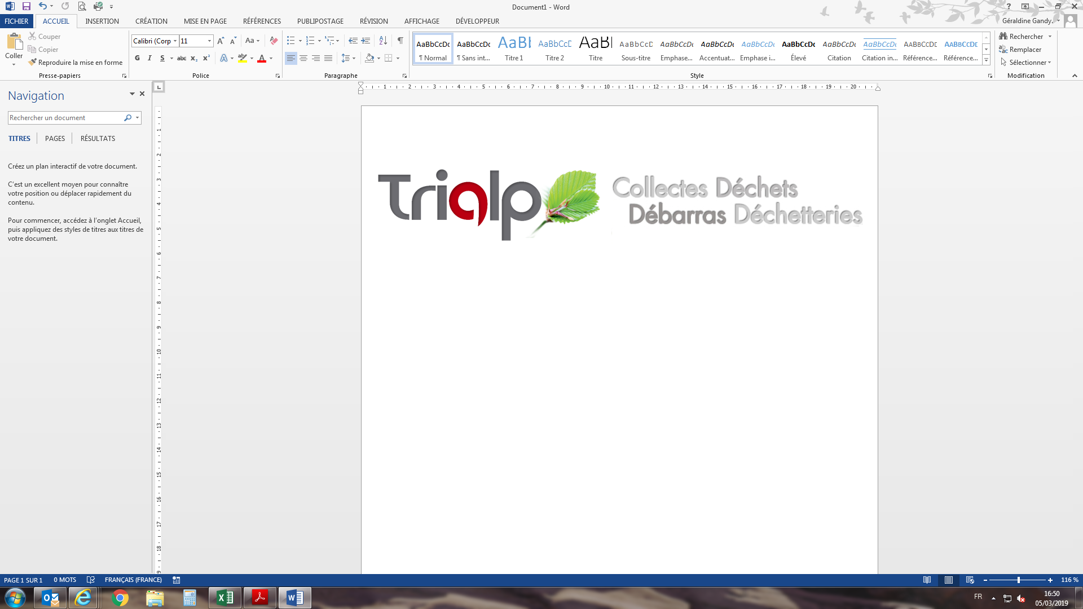Click the zoom slider handle
Image resolution: width=1083 pixels, height=609 pixels.
click(1019, 580)
